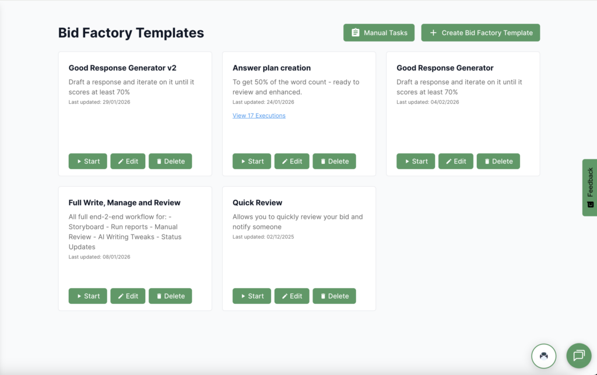Edit the Answer plan creation template
Viewport: 597px width, 375px height.
(292, 162)
